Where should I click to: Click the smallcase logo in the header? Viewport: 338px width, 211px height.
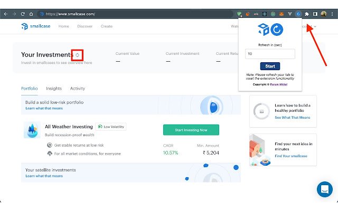pos(35,26)
